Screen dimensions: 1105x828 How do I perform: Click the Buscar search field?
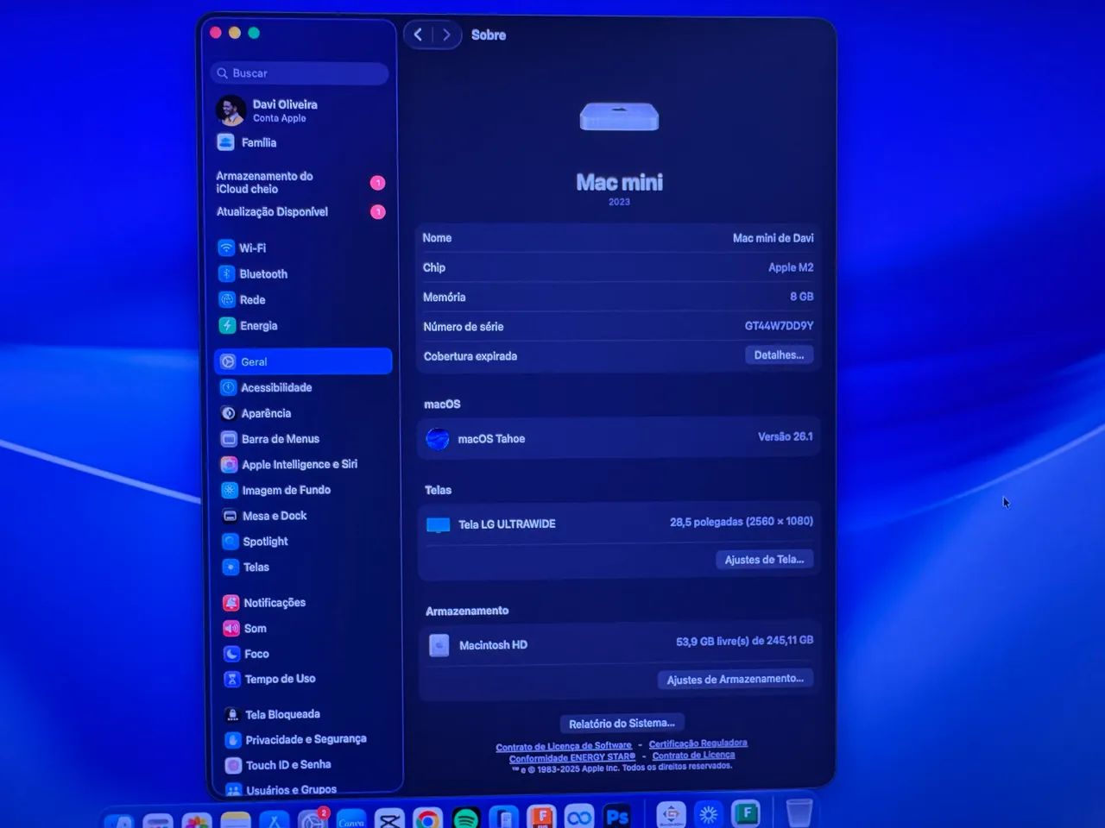point(299,73)
